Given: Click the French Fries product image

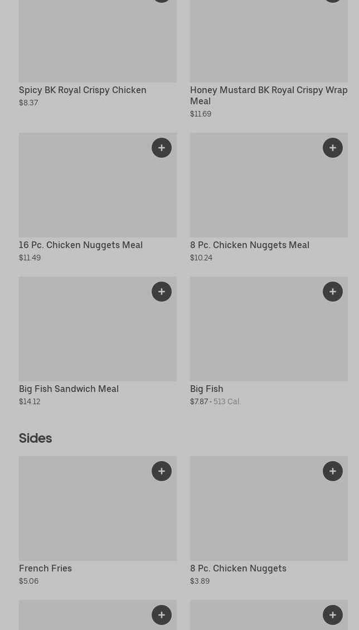Looking at the screenshot, I should tap(84, 513).
